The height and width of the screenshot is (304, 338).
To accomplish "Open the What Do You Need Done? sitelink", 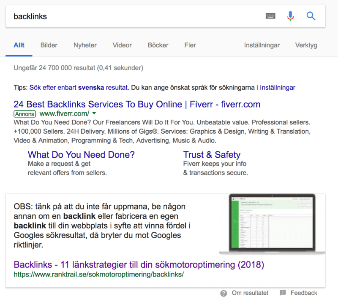I will [81, 155].
